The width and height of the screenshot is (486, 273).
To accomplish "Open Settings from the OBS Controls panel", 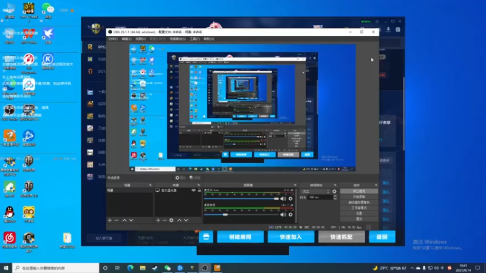I will [359, 214].
